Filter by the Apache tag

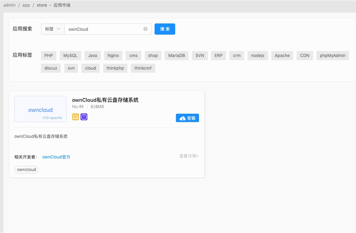[x=282, y=56]
